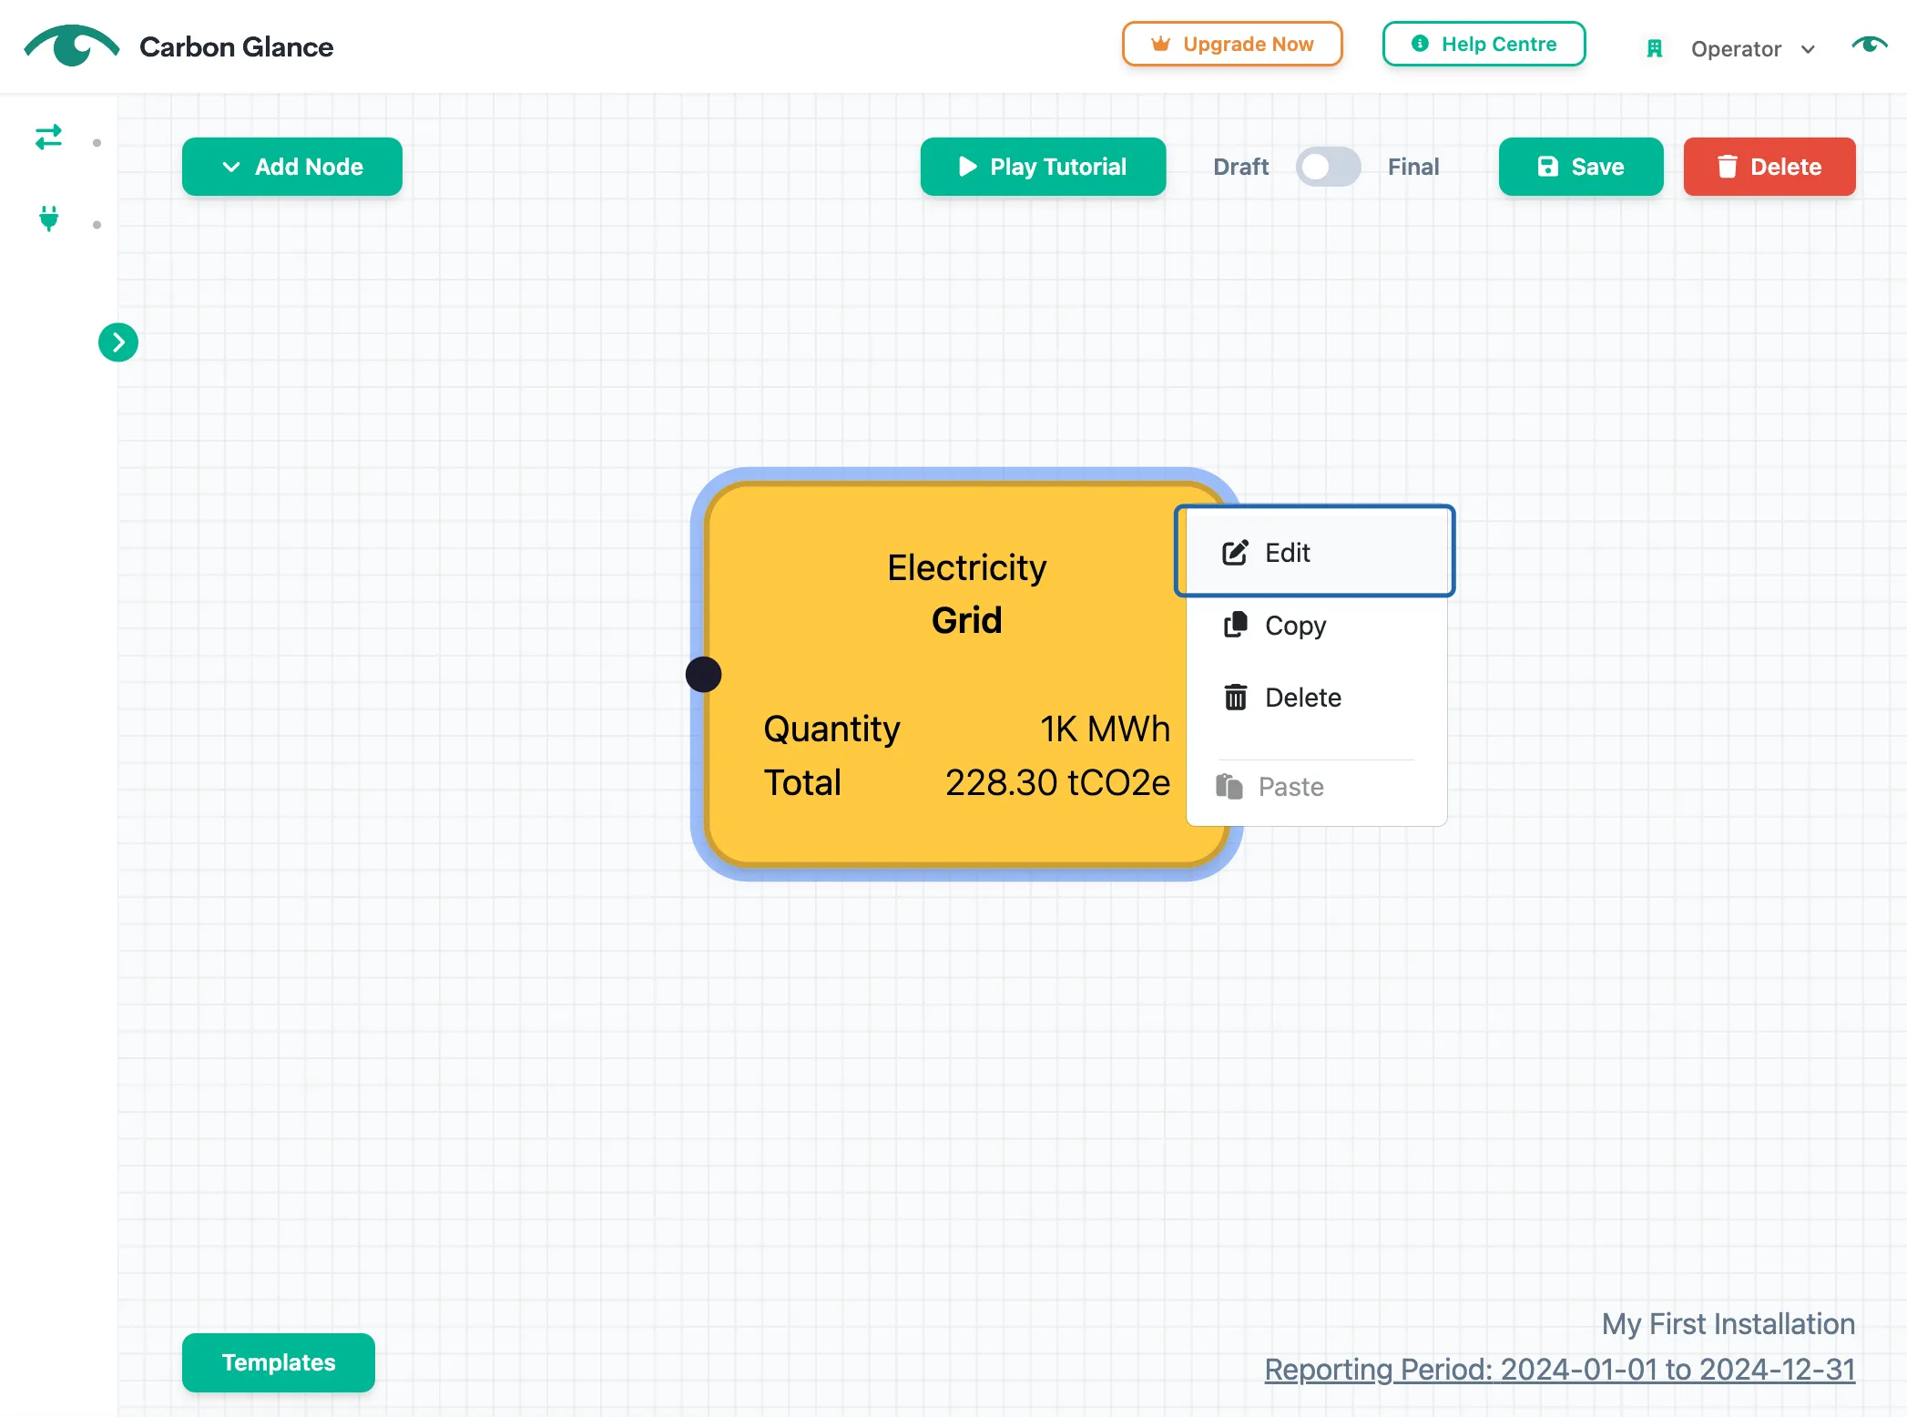Click the eye icon at top right
This screenshot has height=1417, width=1907.
1869,44
